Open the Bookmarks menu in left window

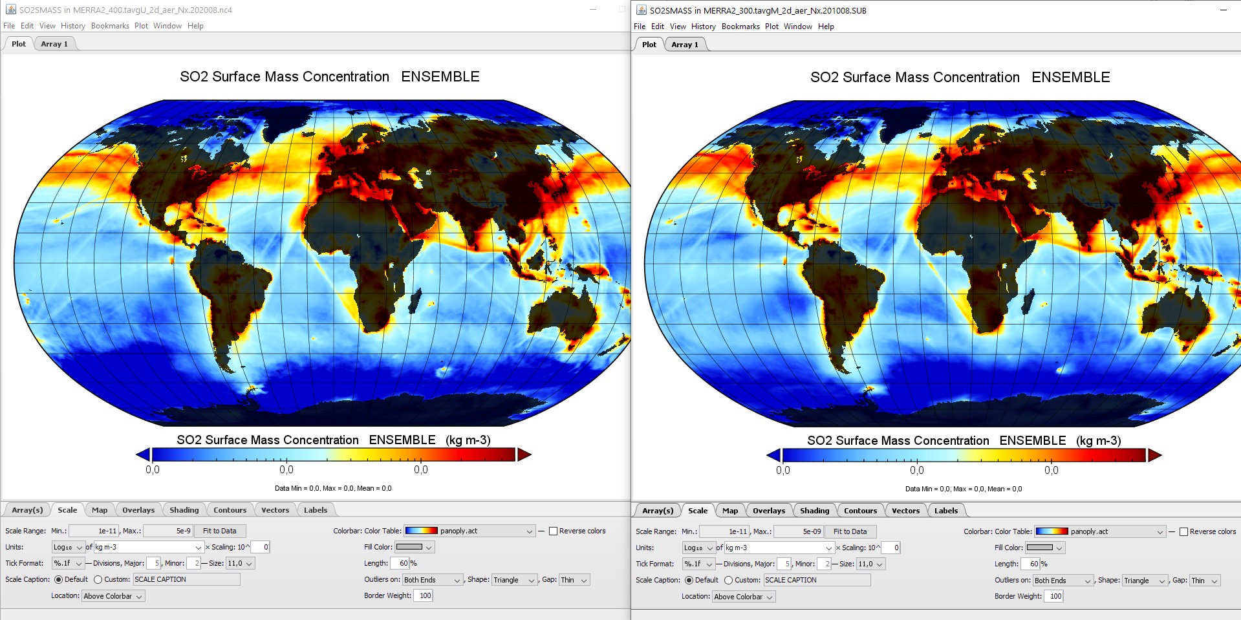(110, 26)
